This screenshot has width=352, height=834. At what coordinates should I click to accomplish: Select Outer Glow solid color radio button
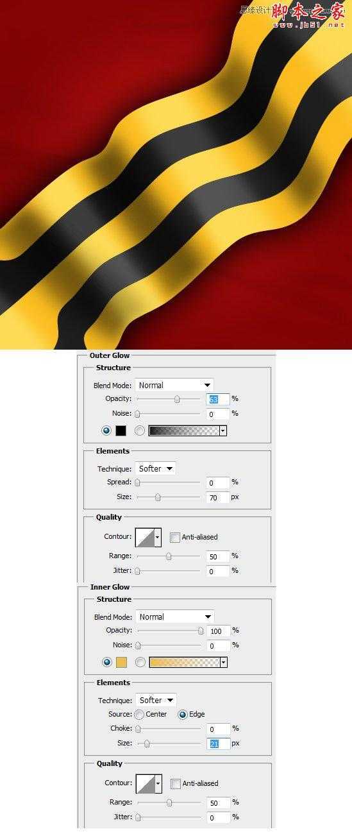(106, 430)
